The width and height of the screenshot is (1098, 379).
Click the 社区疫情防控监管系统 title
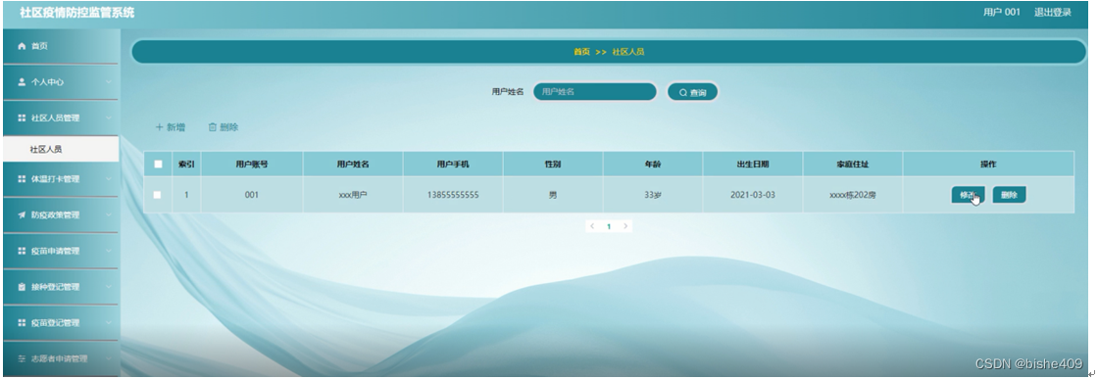tap(77, 13)
